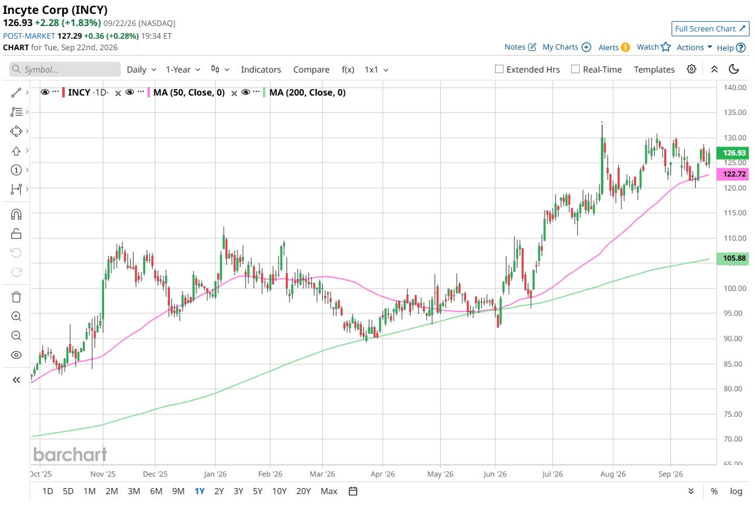Screen dimensions: 755x505
Task: Expand the 1-Year period dropdown
Action: (183, 70)
